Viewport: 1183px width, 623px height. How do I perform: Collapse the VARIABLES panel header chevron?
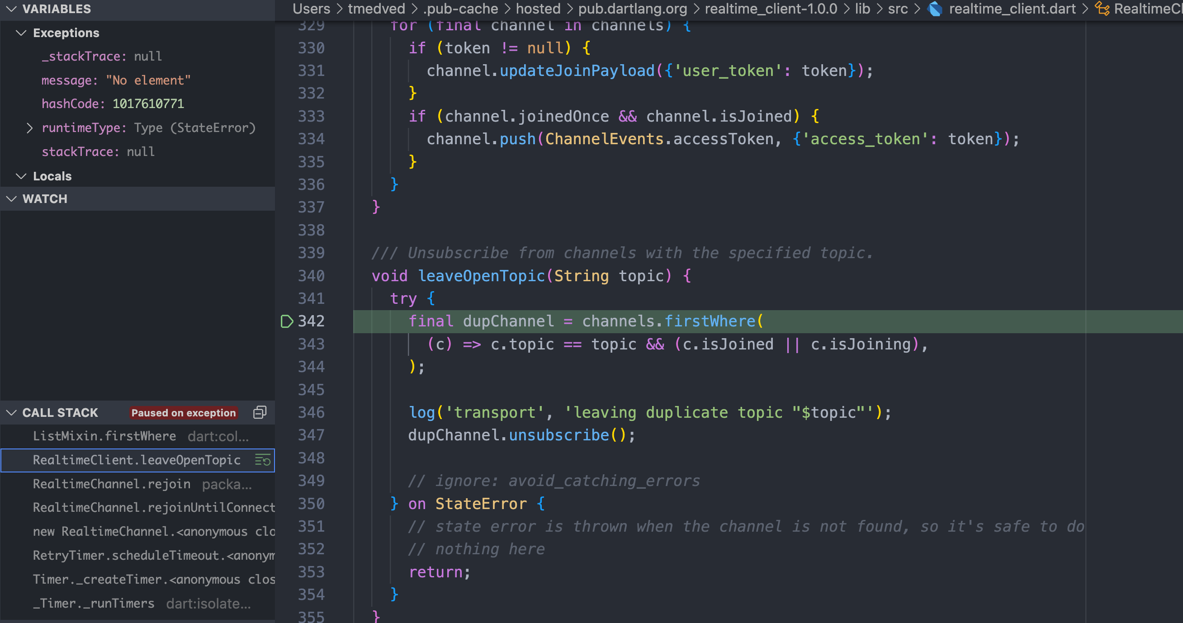click(x=11, y=9)
